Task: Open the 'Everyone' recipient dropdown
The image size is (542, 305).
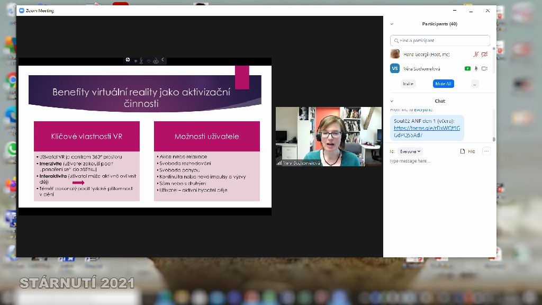Action: point(411,151)
